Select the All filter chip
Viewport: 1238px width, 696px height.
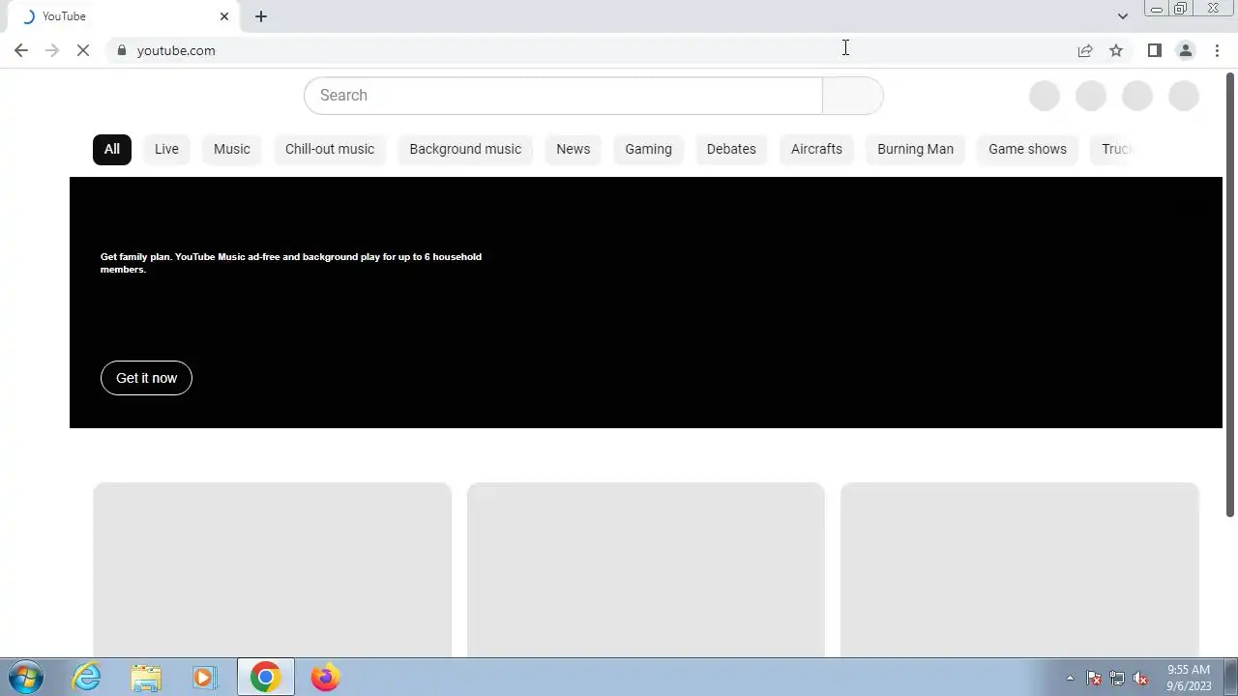tap(112, 149)
